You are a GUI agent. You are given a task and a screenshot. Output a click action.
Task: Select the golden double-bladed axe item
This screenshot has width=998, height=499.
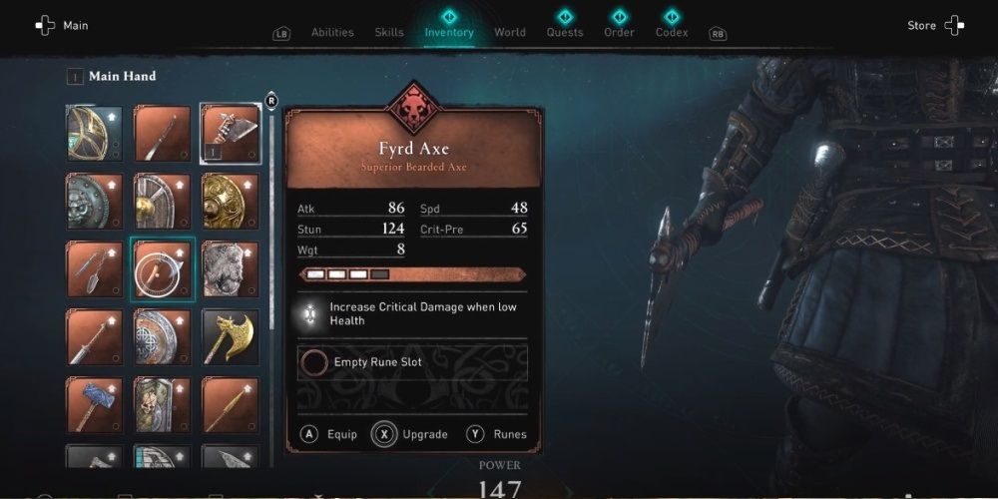[x=231, y=337]
